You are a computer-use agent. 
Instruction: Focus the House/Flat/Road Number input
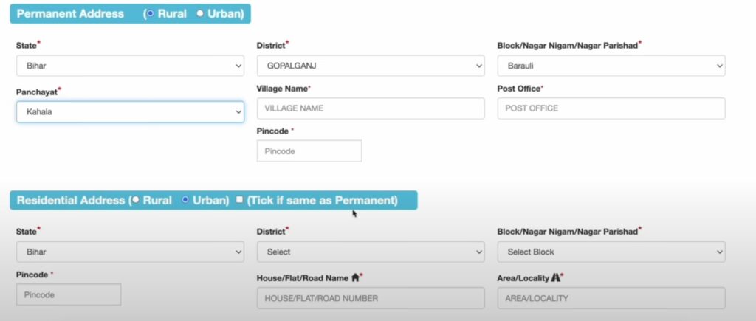371,298
